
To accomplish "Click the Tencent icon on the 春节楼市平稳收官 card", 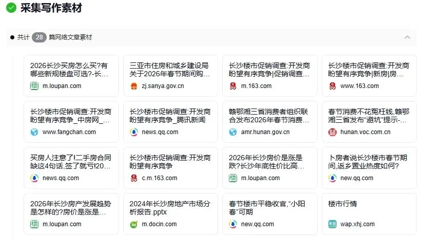I will pos(233,224).
